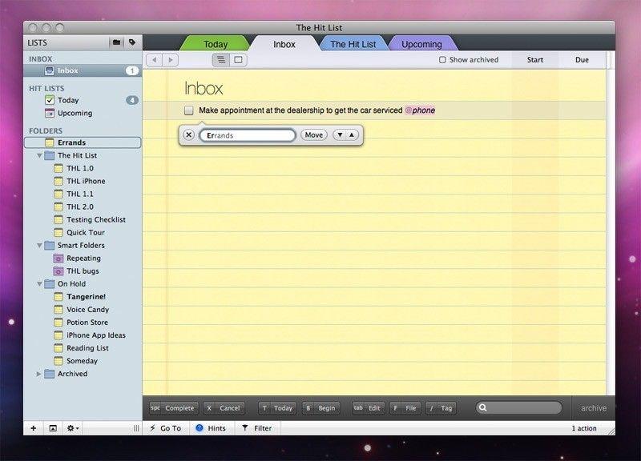Click the Complete button in bottom bar
Viewport: 641px width, 461px height.
[x=173, y=408]
